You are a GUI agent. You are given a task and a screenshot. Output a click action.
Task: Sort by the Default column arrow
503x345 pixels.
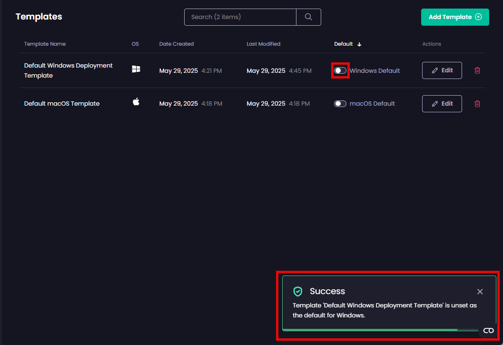[x=359, y=44]
